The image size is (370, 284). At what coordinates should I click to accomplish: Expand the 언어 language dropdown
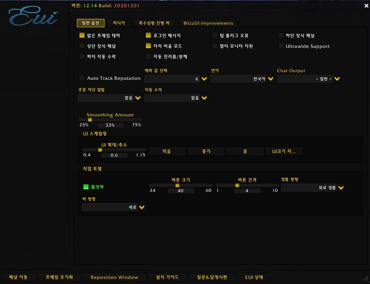click(270, 79)
